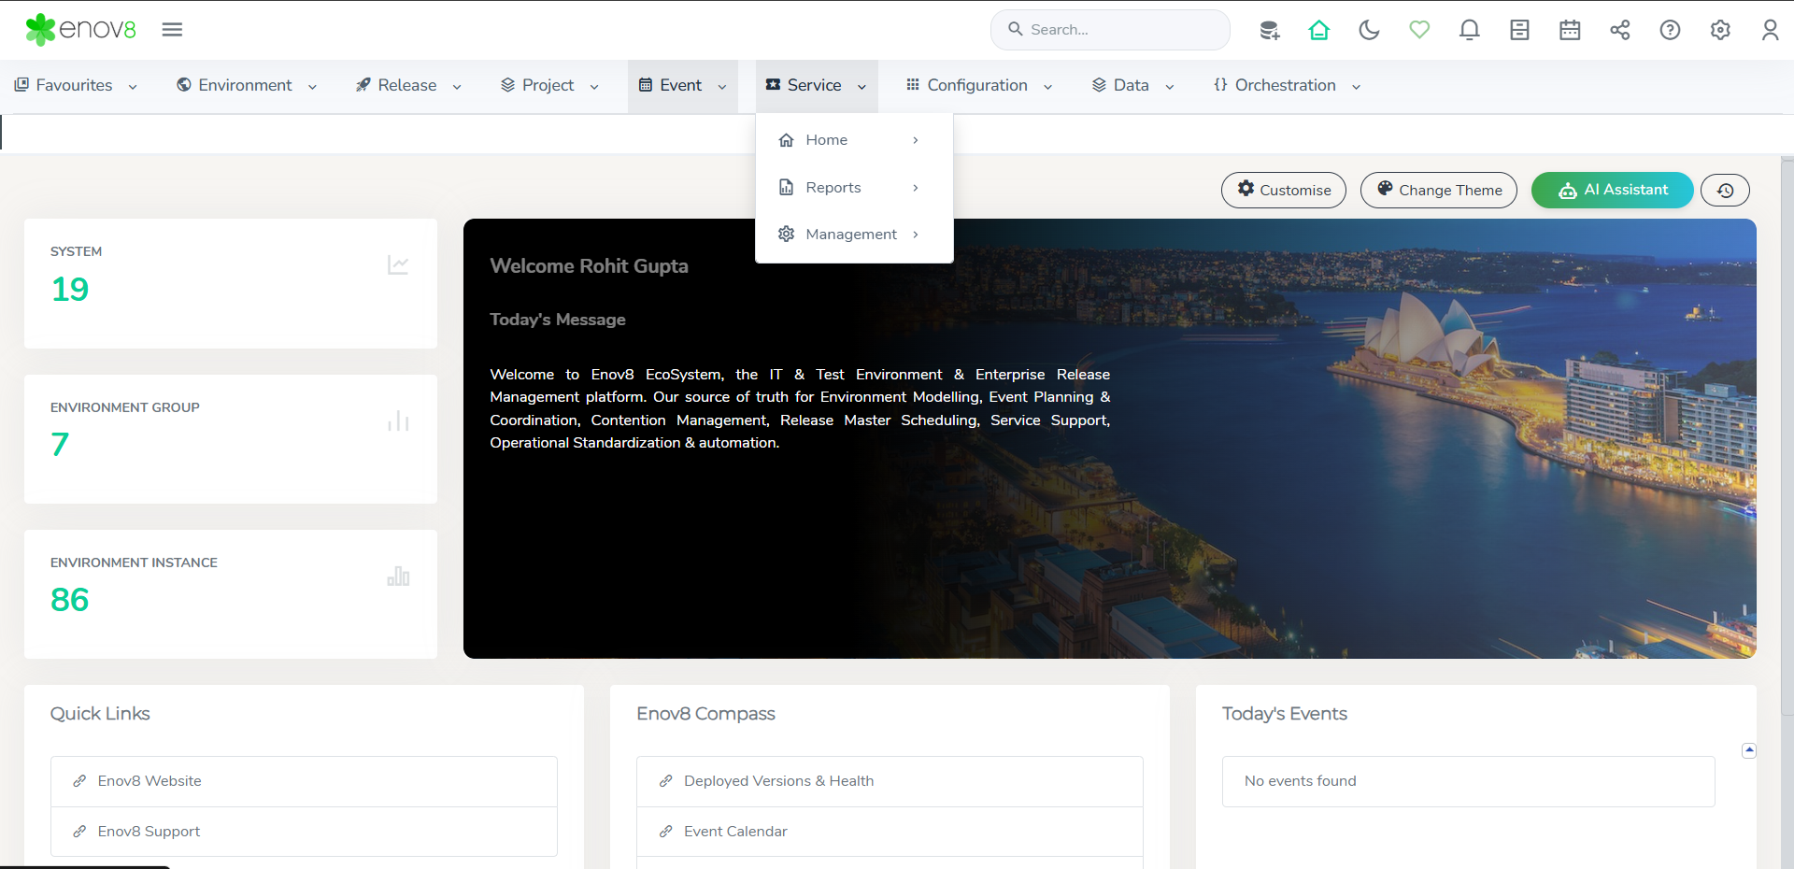The image size is (1794, 869).
Task: Select Reports in Service menu
Action: coord(833,188)
